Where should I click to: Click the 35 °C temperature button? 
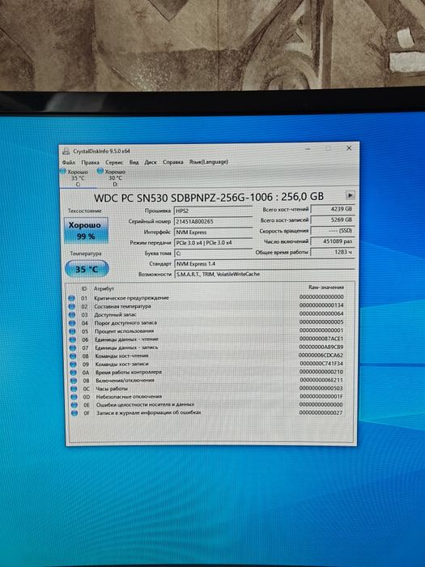(87, 269)
